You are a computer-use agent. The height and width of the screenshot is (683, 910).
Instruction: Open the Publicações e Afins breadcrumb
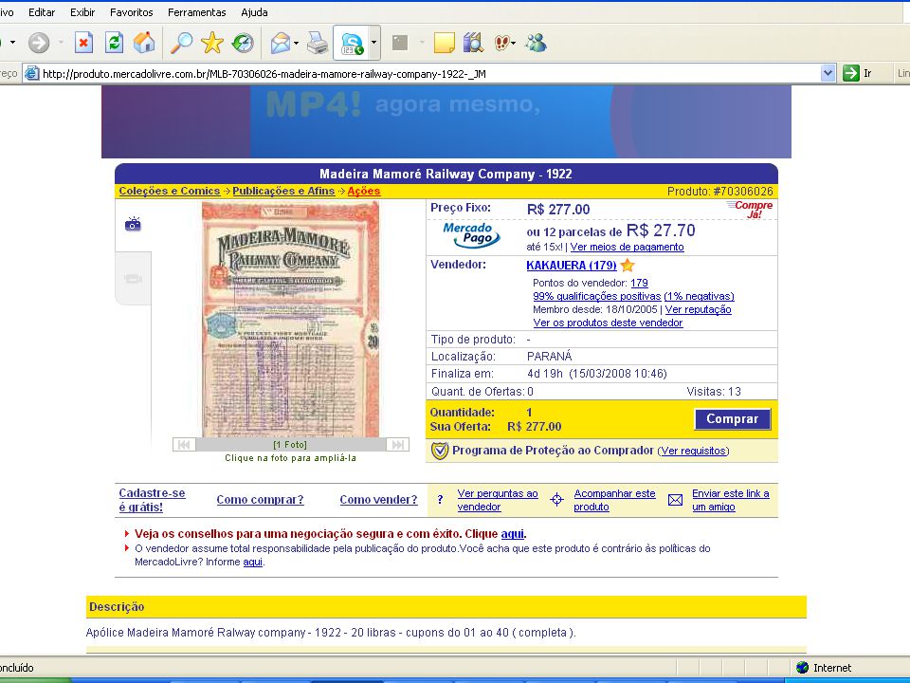[283, 191]
